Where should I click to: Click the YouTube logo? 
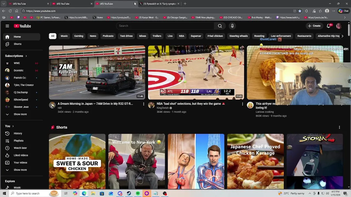[x=22, y=26]
